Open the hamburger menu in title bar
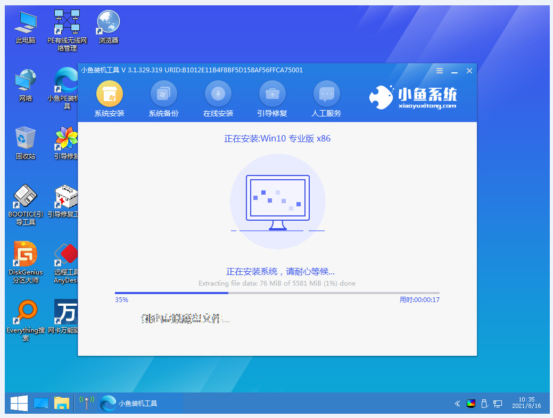The height and width of the screenshot is (418, 553). [x=440, y=71]
